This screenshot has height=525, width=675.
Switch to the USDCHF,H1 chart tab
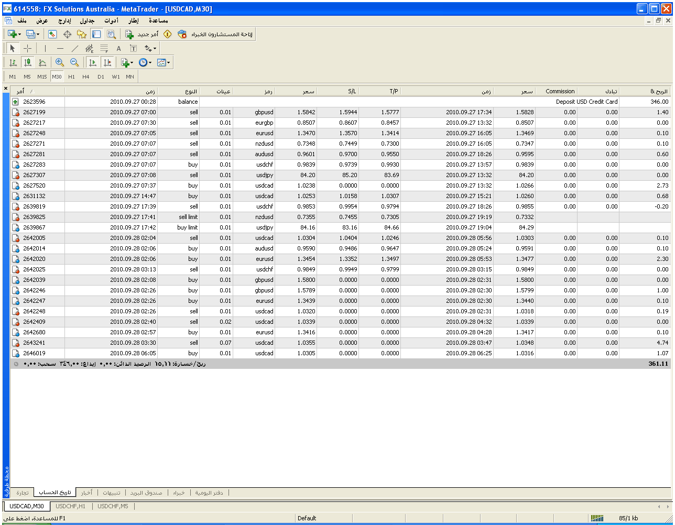(x=70, y=506)
